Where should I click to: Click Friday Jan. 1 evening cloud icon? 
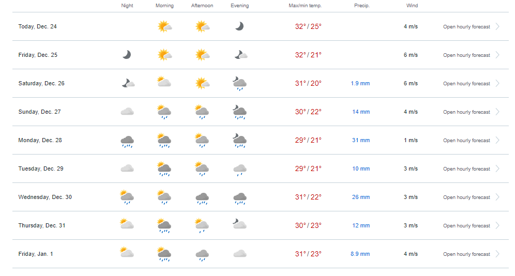coord(239,254)
